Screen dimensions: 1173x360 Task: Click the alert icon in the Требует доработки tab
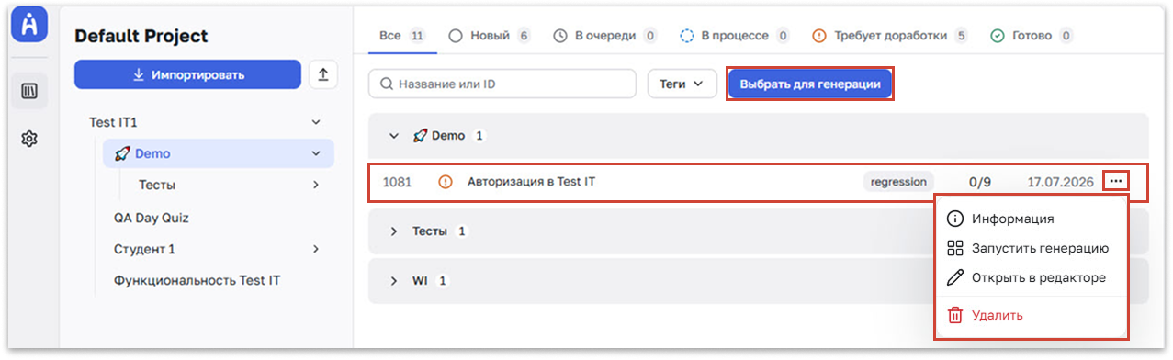point(819,36)
